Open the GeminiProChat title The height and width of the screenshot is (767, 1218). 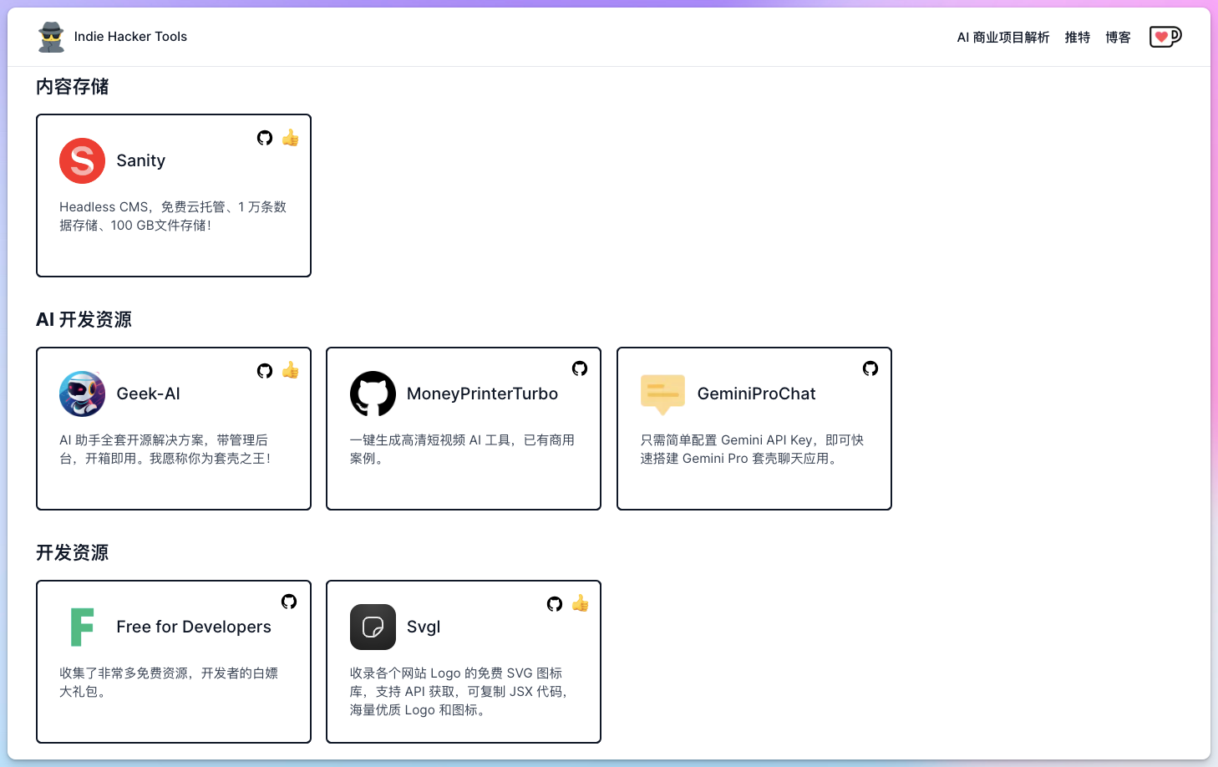[756, 394]
